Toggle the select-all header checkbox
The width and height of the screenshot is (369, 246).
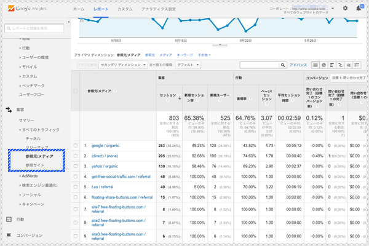pyautogui.click(x=75, y=91)
